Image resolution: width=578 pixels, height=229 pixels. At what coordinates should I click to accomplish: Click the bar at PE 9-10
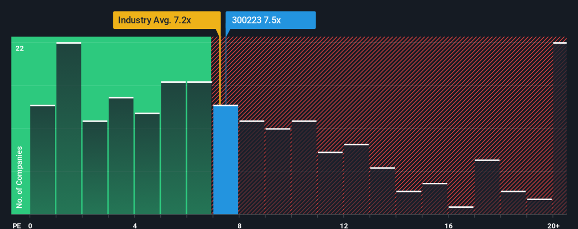[x=278, y=171]
